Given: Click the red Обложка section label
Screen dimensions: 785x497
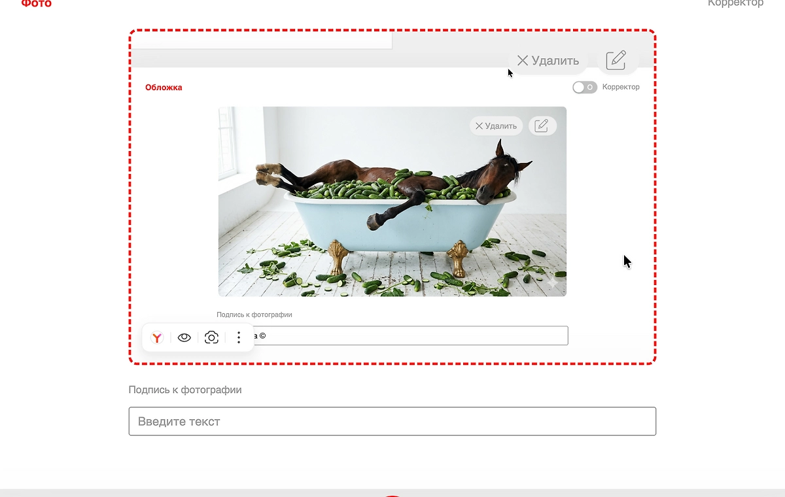Looking at the screenshot, I should pyautogui.click(x=164, y=88).
